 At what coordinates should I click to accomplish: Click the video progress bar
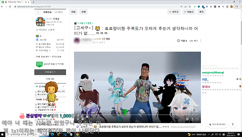pyautogui.click(x=137, y=115)
